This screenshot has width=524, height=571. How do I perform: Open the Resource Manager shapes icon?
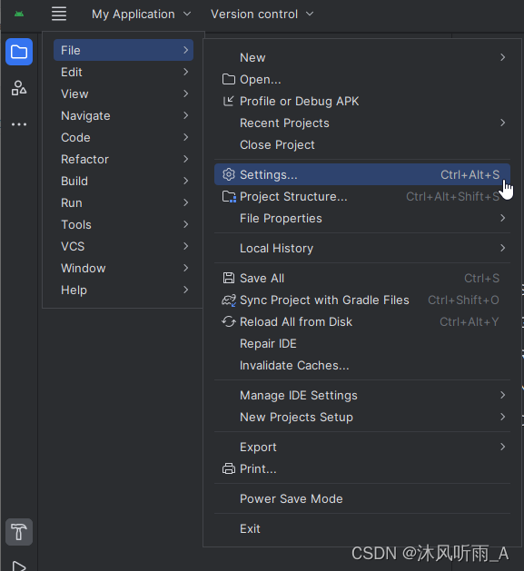19,88
